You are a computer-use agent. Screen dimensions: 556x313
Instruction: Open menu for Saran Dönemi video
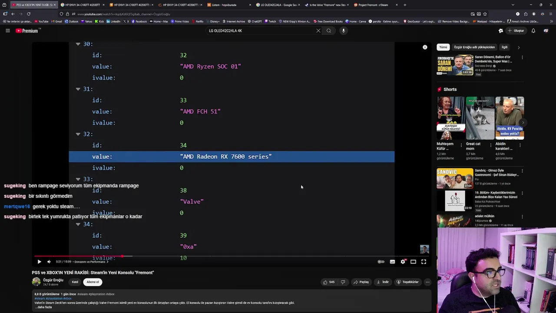pyautogui.click(x=522, y=57)
